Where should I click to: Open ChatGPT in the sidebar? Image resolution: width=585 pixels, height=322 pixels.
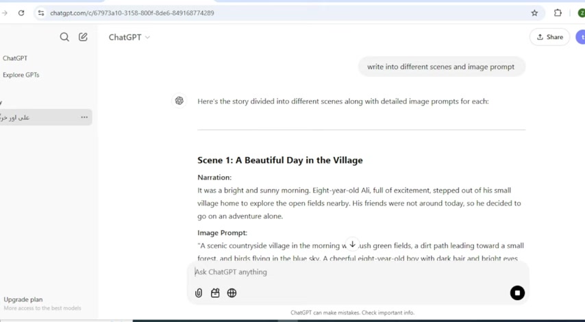tap(15, 58)
